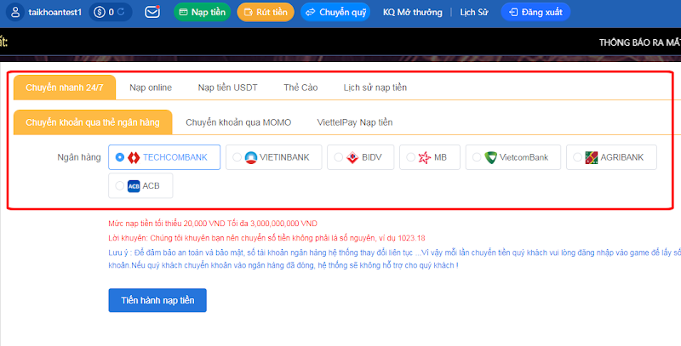Click the Chuyển quỹ button
Image resolution: width=681 pixels, height=346 pixels.
(x=335, y=12)
